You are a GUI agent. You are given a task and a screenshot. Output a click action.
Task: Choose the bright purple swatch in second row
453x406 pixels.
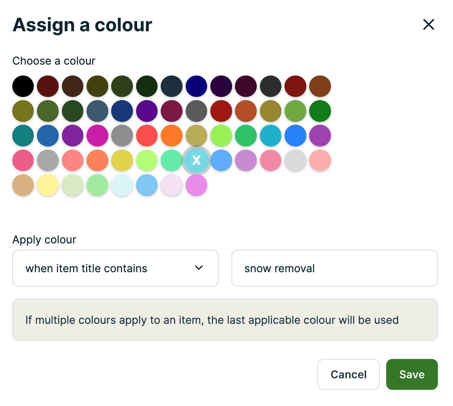click(x=147, y=111)
